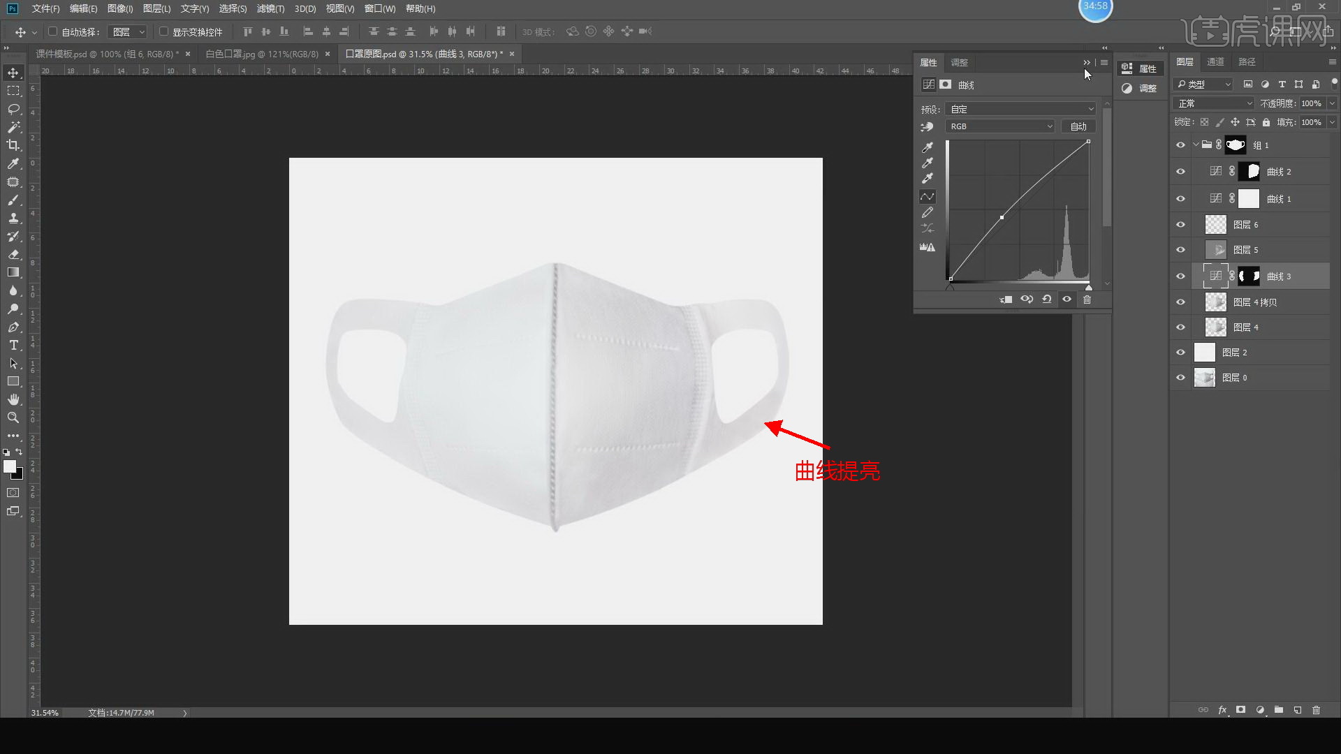Toggle visibility of 图层 6
Image resolution: width=1341 pixels, height=754 pixels.
pos(1180,225)
